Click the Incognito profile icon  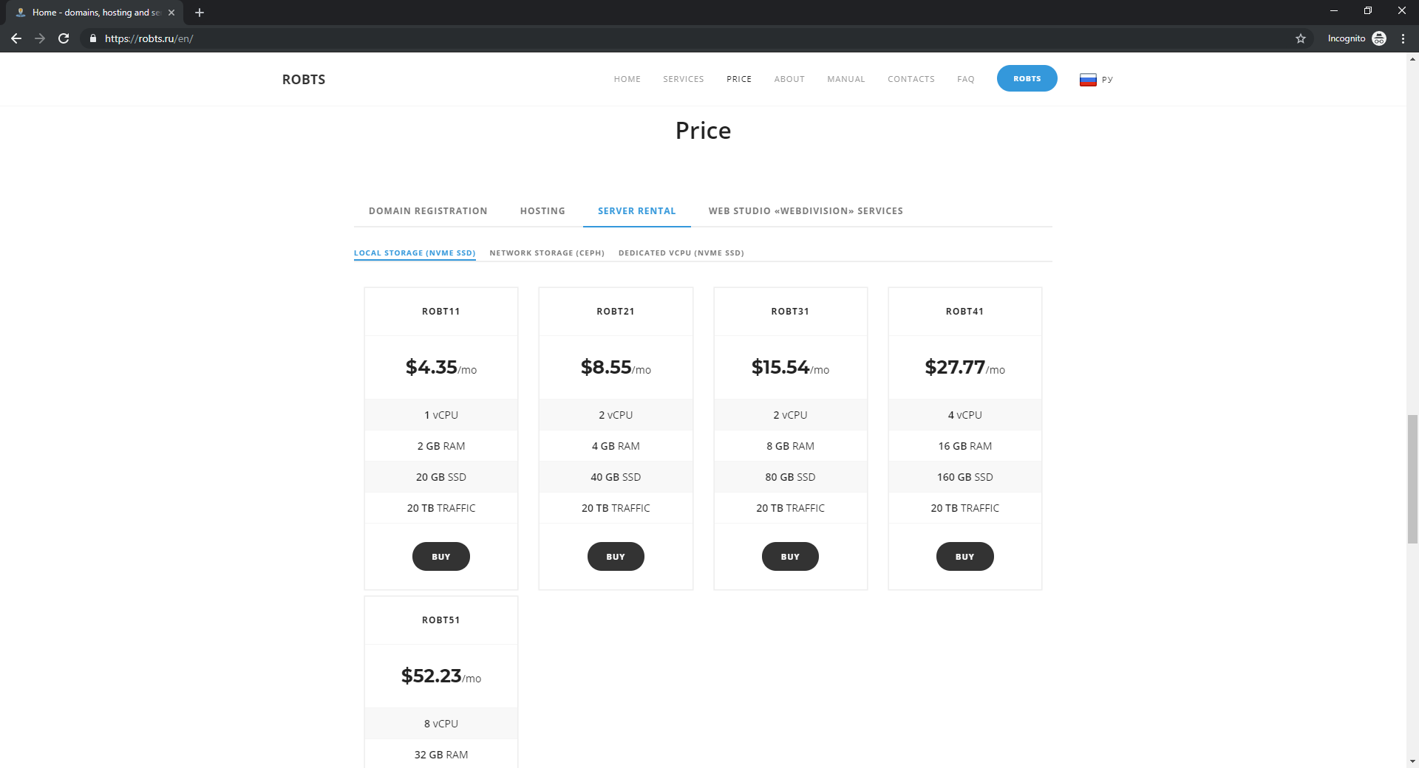(1379, 38)
